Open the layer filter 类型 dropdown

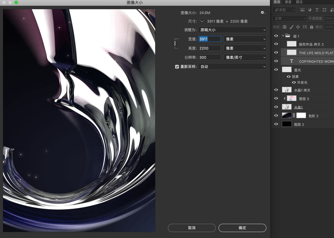[x=284, y=10]
